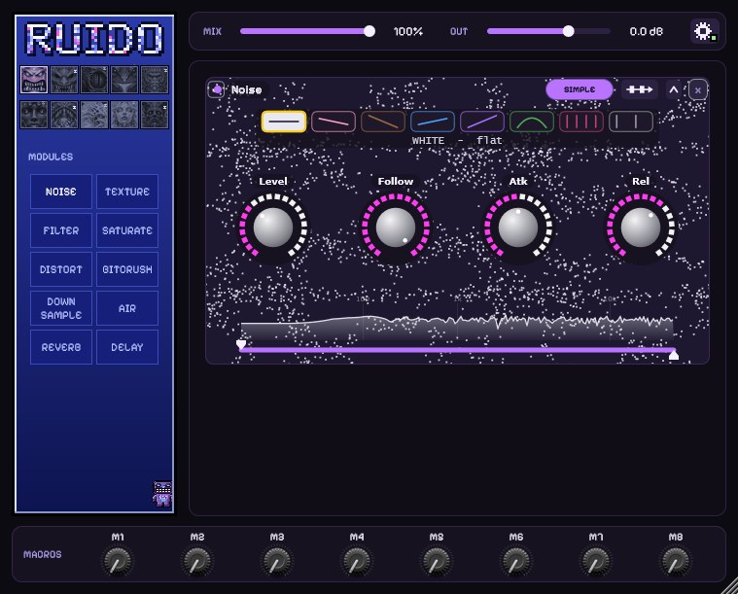
Task: Click the low-frequency range handle
Action: tap(241, 345)
